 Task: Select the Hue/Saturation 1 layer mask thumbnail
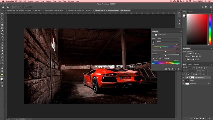(x=192, y=77)
